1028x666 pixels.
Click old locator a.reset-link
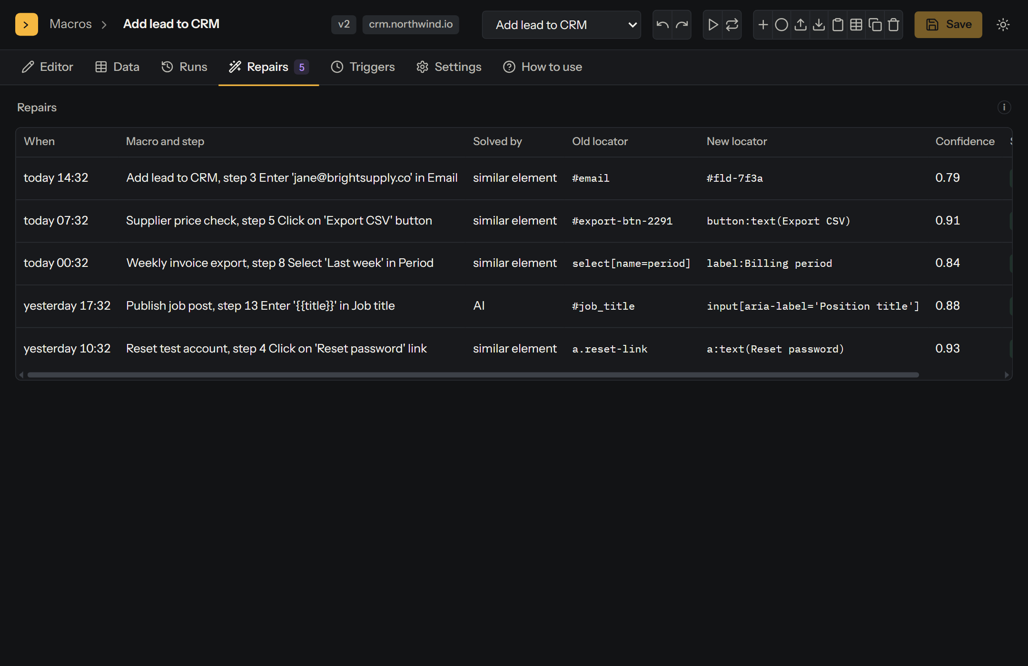pyautogui.click(x=610, y=349)
